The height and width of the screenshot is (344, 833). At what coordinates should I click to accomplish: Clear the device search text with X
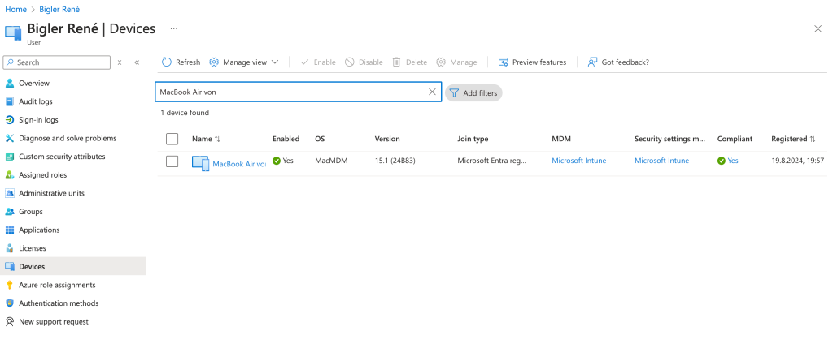tap(433, 92)
